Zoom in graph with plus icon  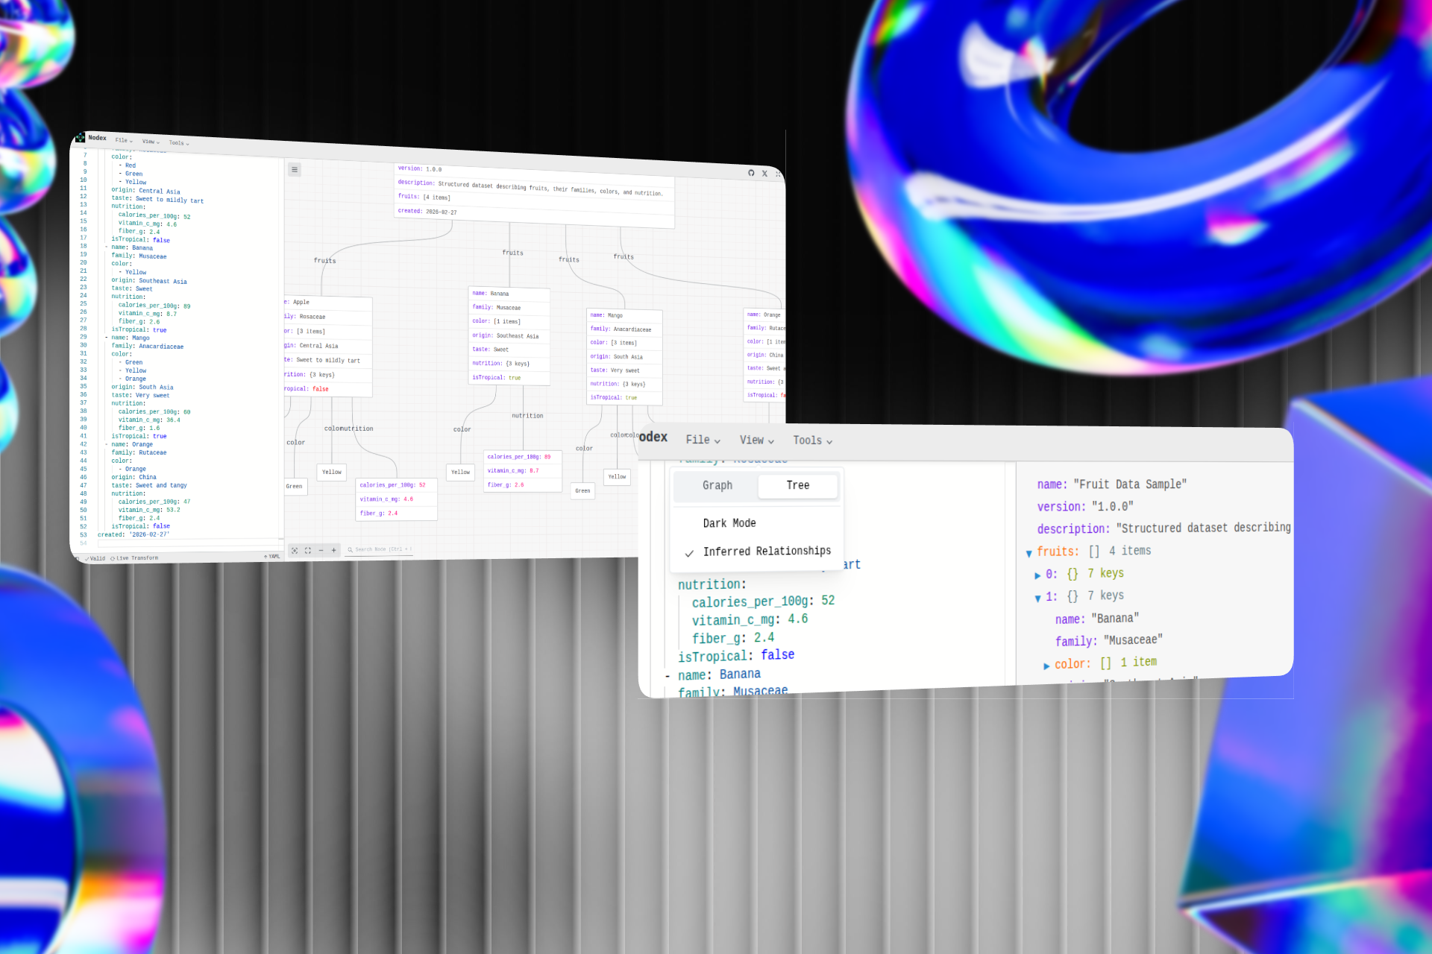(x=334, y=550)
